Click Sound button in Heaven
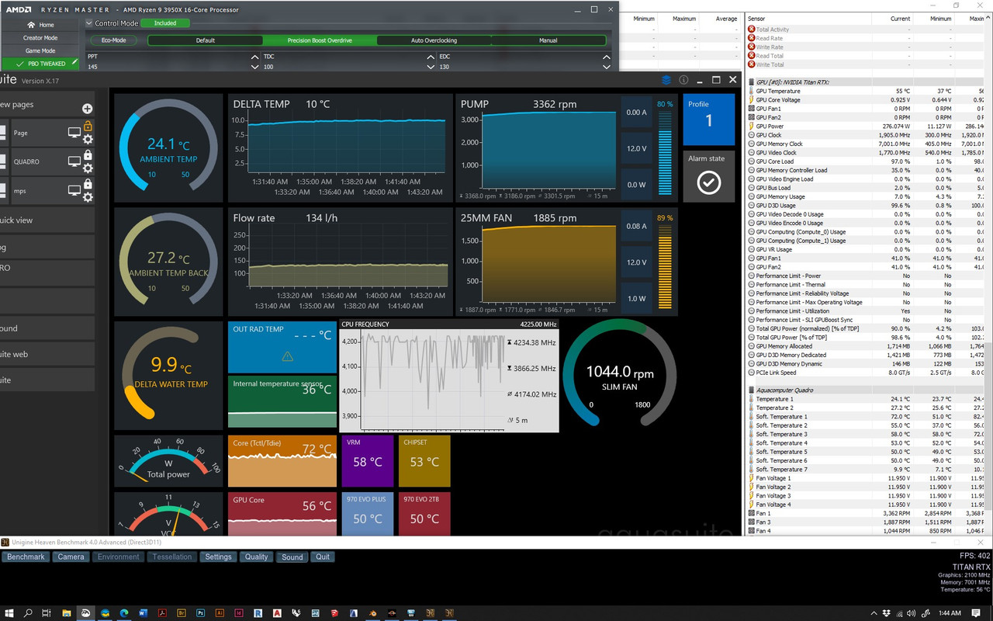993x621 pixels. point(292,557)
